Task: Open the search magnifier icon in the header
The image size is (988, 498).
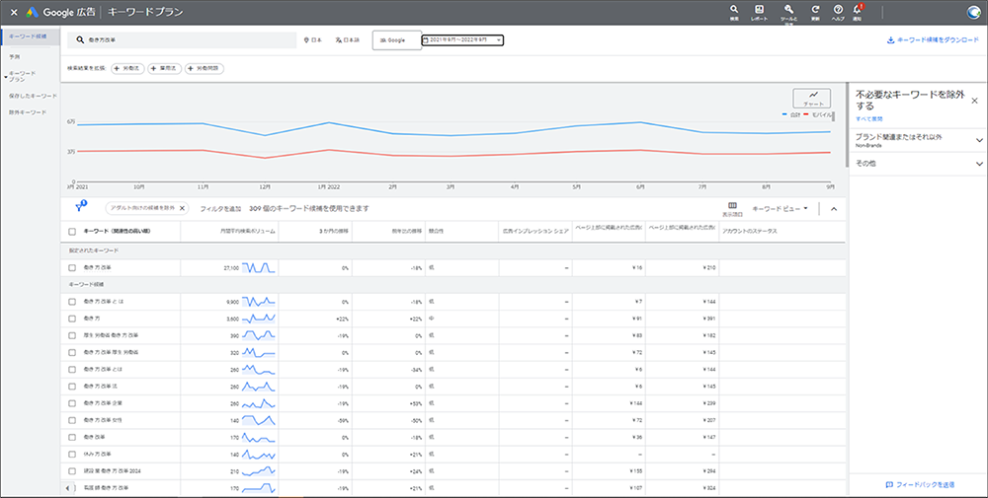Action: [x=734, y=10]
